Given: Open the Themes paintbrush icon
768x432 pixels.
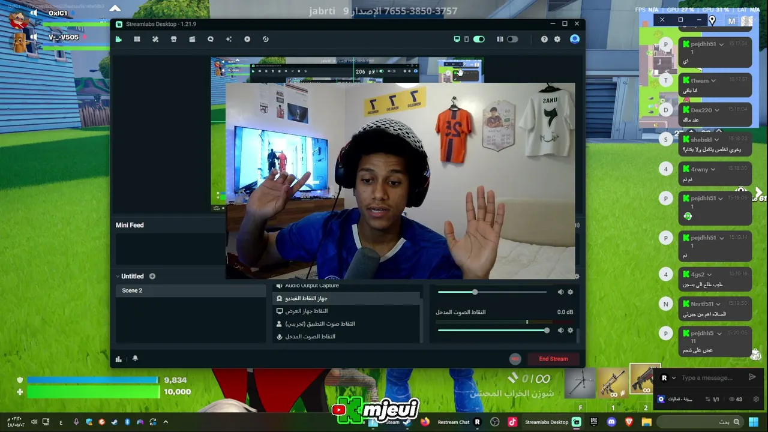Looking at the screenshot, I should [155, 39].
